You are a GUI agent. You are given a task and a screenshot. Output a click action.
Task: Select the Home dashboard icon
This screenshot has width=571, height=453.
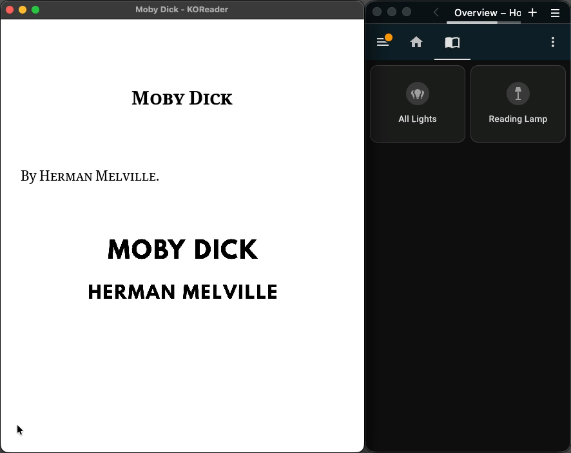(416, 42)
